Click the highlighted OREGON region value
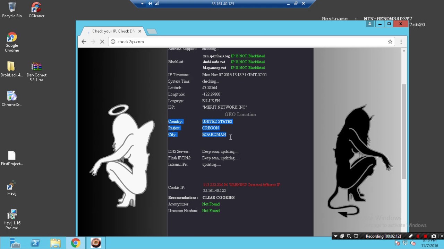Image resolution: width=444 pixels, height=249 pixels. coord(211,128)
